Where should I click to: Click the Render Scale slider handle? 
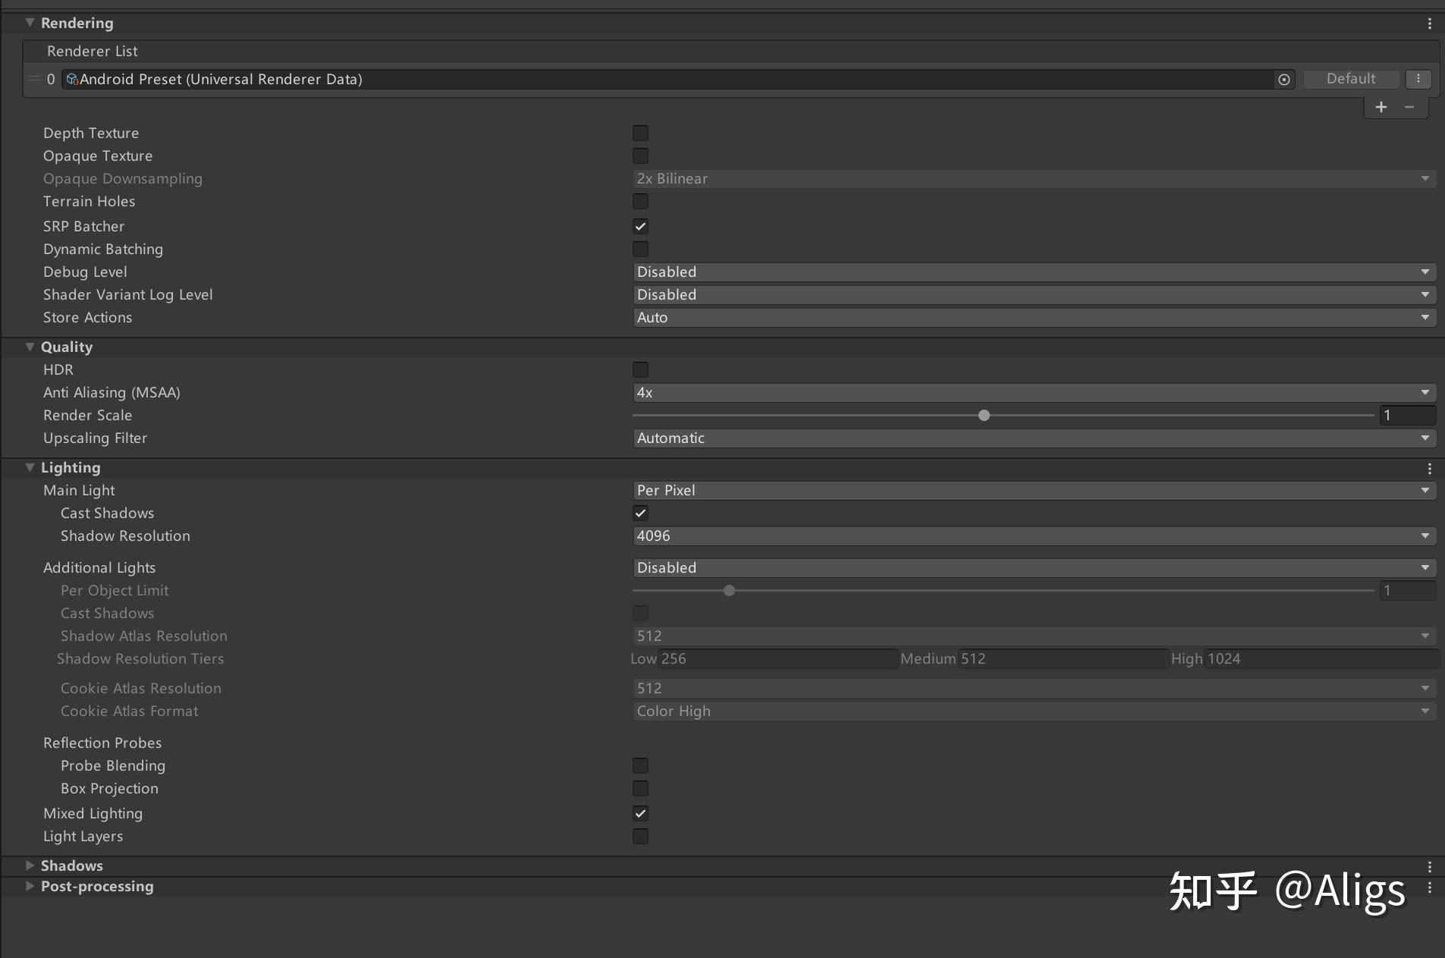pos(983,416)
